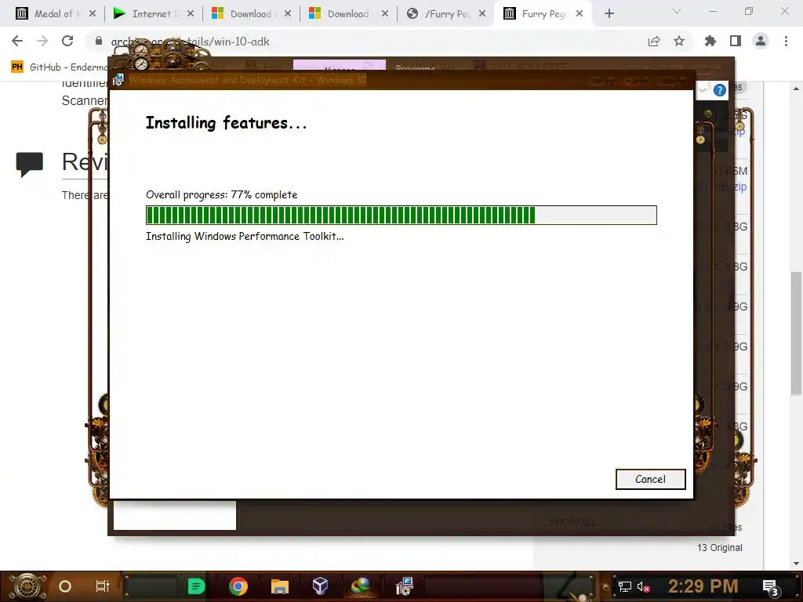803x602 pixels.
Task: Share this page icon
Action: click(654, 42)
